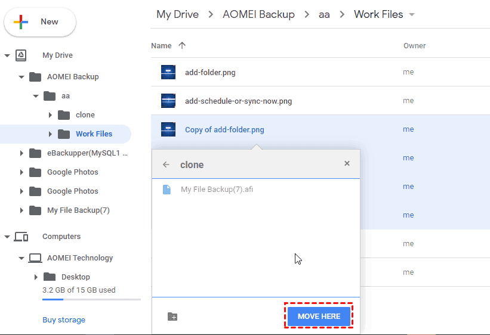
Task: Click the add-schedule-or-sync-now.png thumbnail icon
Action: pyautogui.click(x=168, y=101)
